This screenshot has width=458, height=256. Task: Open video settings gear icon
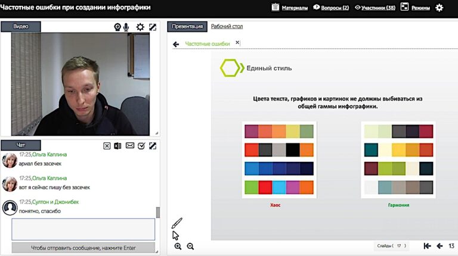point(140,27)
